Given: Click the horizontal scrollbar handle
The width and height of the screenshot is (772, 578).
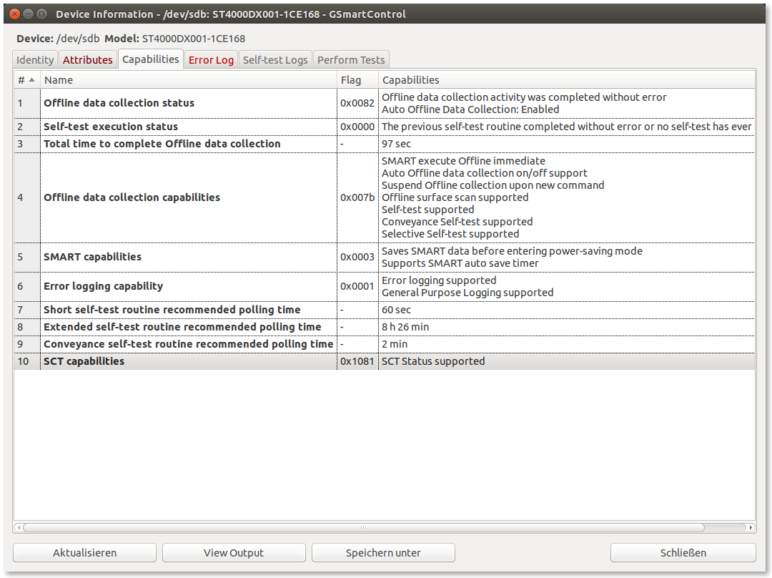Looking at the screenshot, I should (x=363, y=527).
